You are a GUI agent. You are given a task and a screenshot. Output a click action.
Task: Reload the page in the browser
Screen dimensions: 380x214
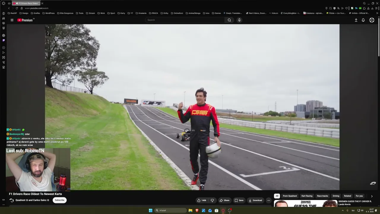pyautogui.click(x=17, y=8)
